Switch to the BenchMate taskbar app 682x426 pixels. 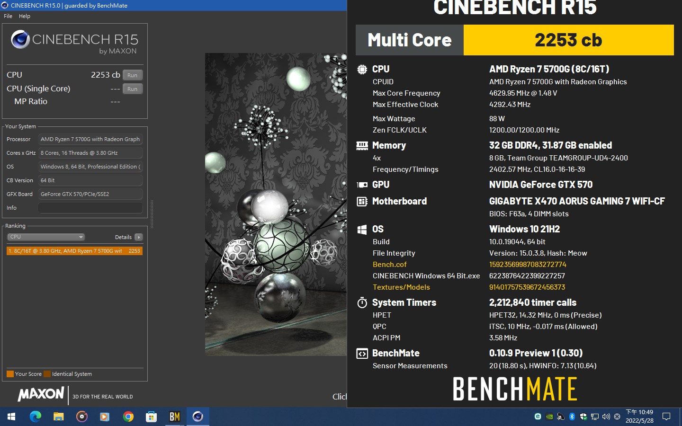tap(174, 417)
